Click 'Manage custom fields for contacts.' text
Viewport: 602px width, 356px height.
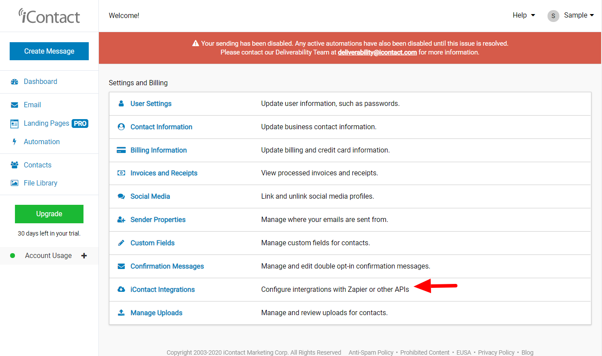point(316,243)
